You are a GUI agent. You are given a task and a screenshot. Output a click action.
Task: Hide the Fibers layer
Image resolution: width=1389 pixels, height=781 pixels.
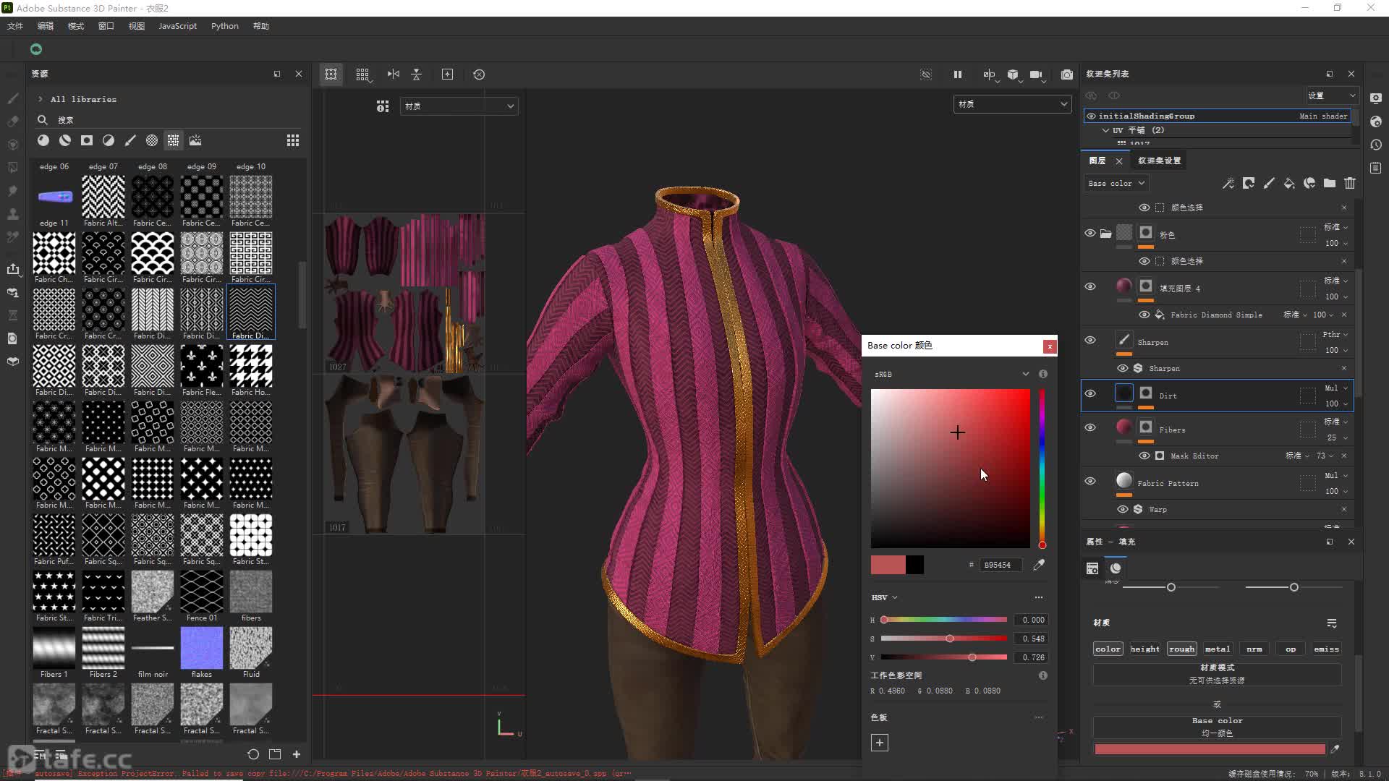click(x=1090, y=427)
